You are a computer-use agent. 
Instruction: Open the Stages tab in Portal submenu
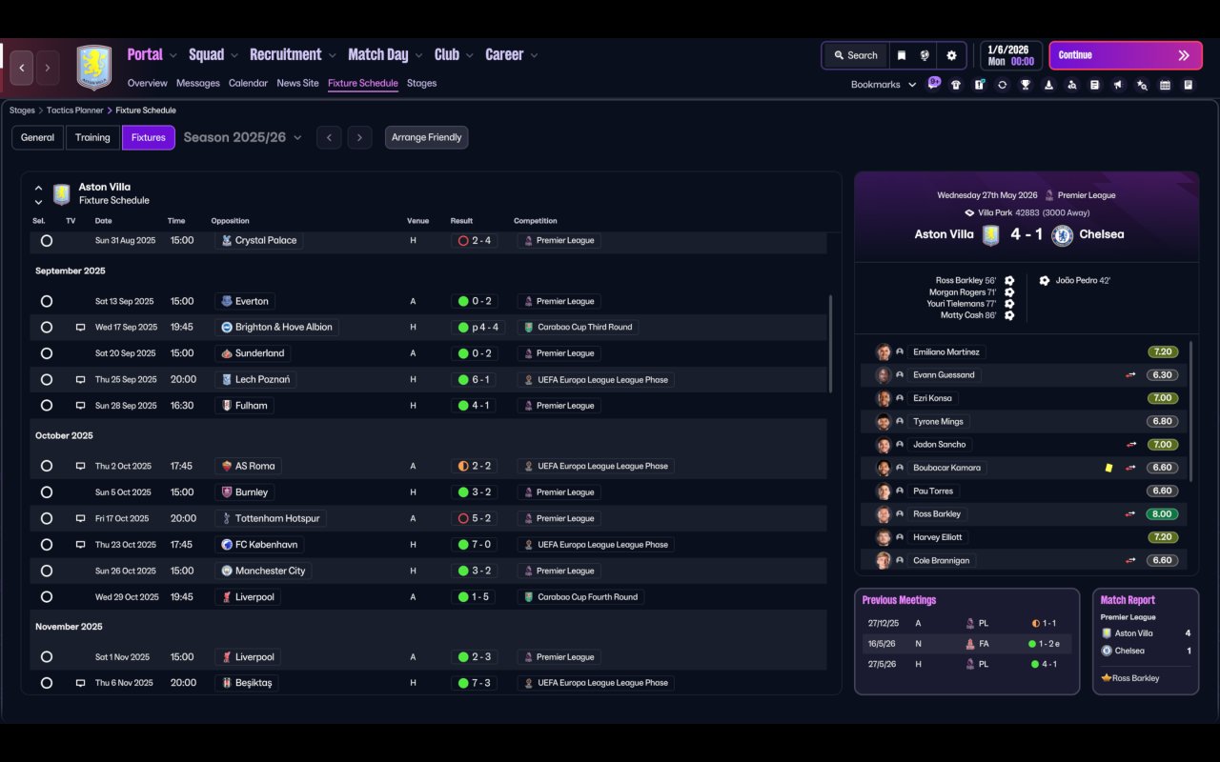coord(421,83)
